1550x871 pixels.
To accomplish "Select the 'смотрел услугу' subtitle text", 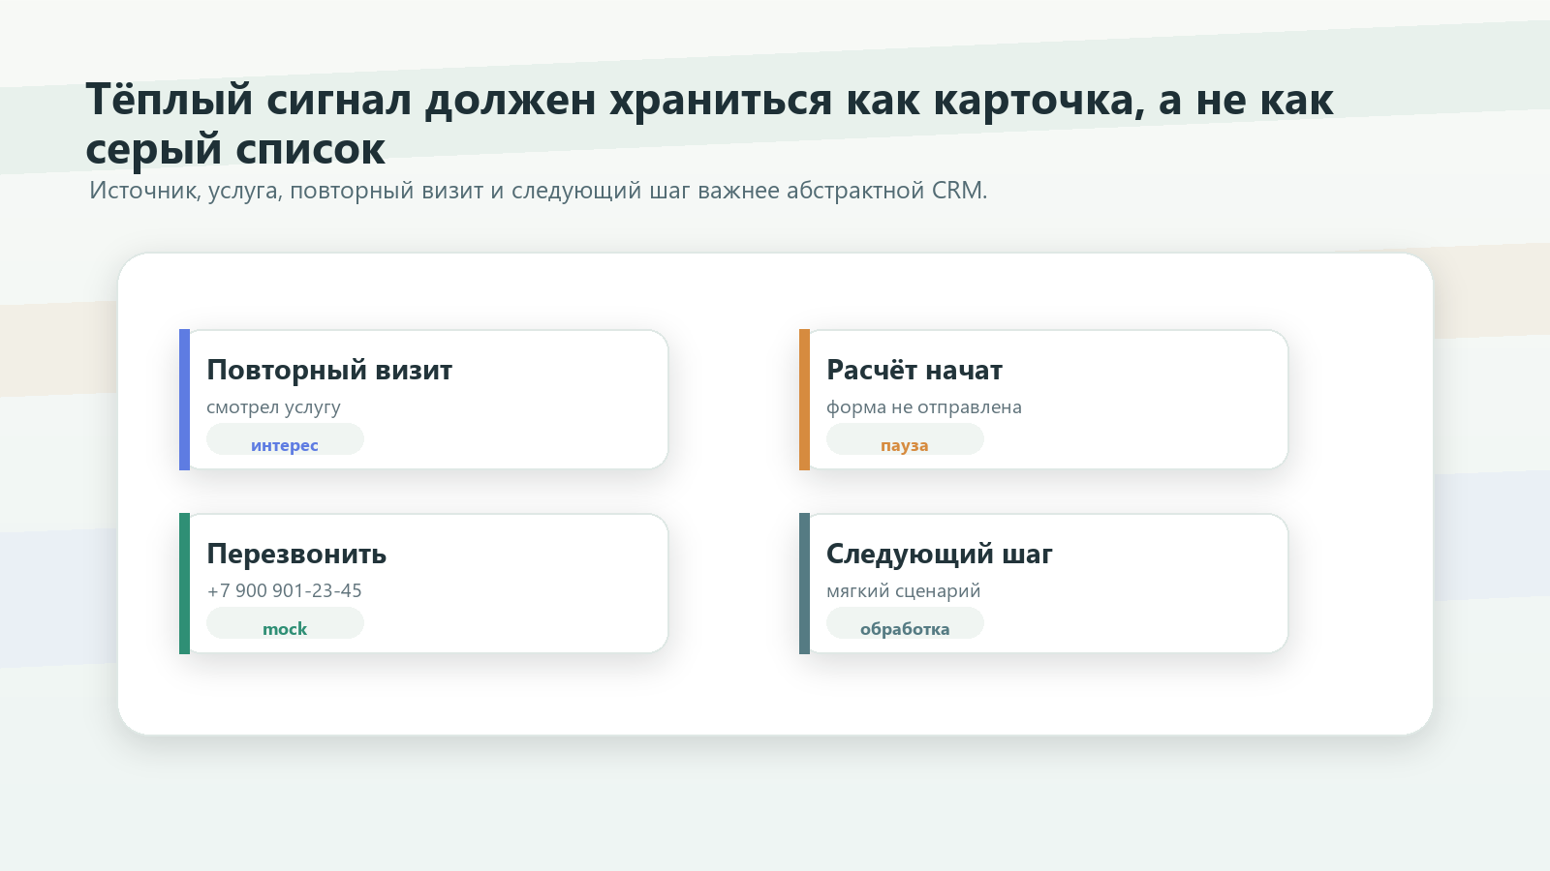I will [273, 407].
